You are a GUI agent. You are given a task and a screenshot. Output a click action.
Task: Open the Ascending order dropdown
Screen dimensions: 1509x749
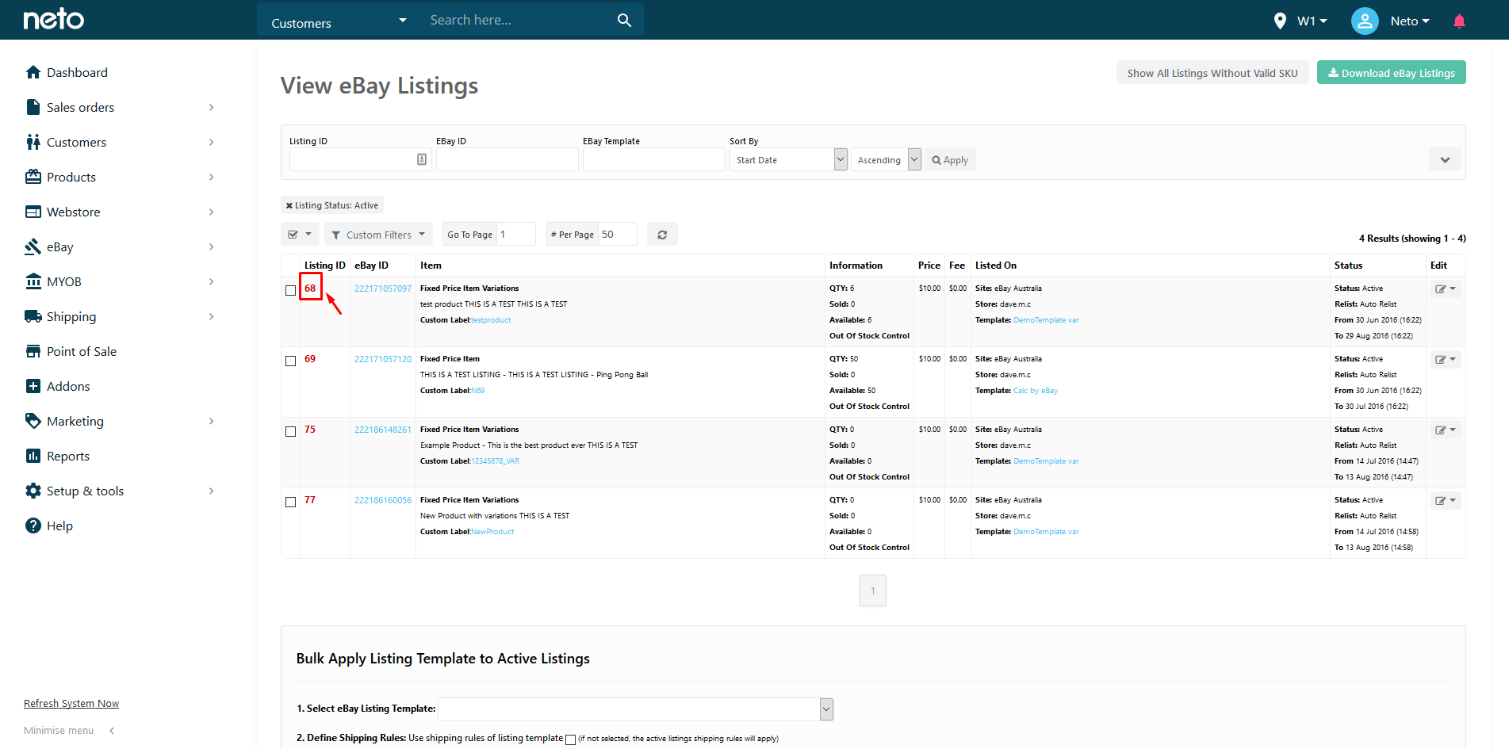pyautogui.click(x=886, y=159)
